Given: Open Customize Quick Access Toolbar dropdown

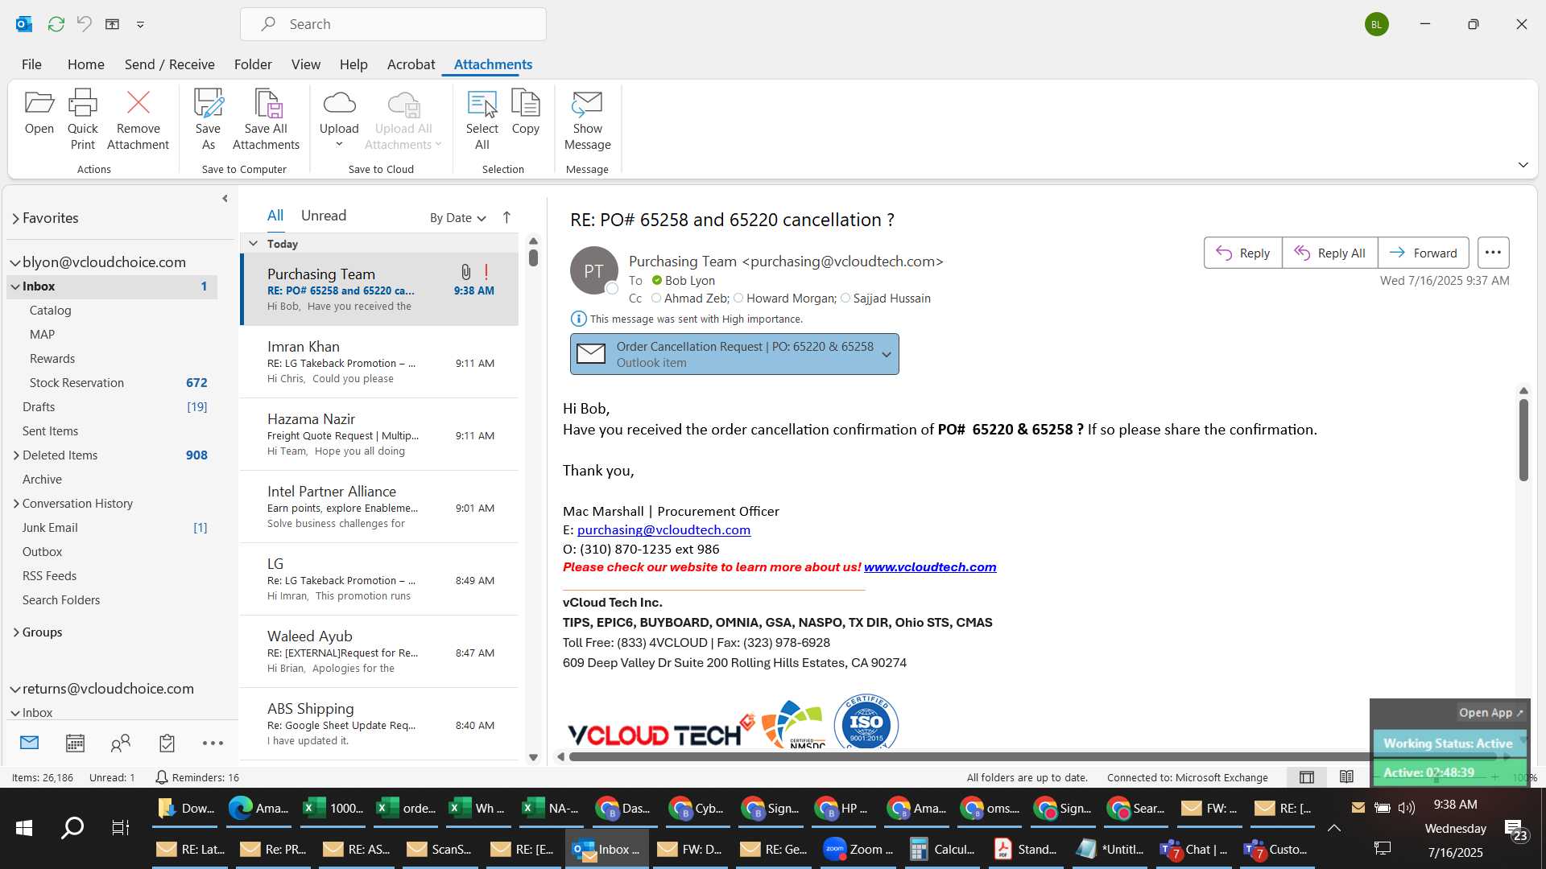Looking at the screenshot, I should point(140,24).
